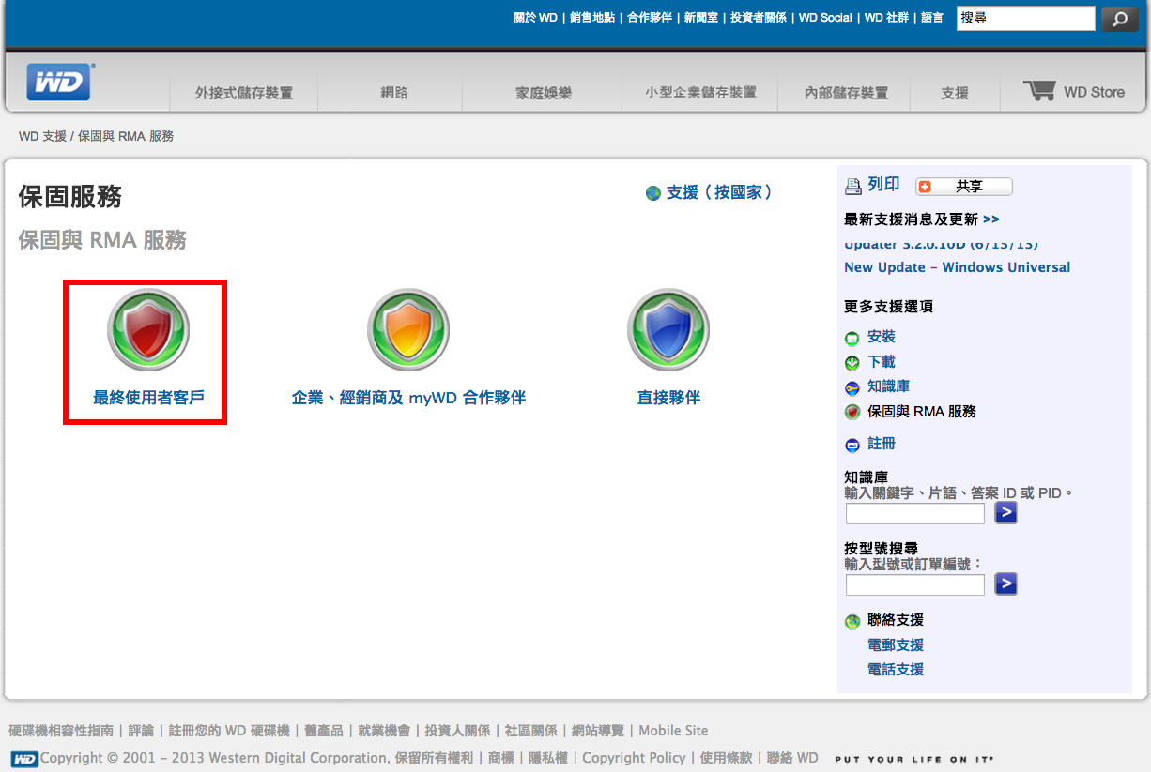Click the orange shield 企業、經銷商 icon
The height and width of the screenshot is (772, 1151).
pos(408,330)
